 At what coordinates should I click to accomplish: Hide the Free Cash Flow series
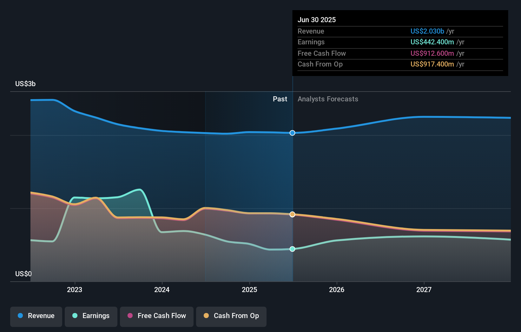click(157, 316)
